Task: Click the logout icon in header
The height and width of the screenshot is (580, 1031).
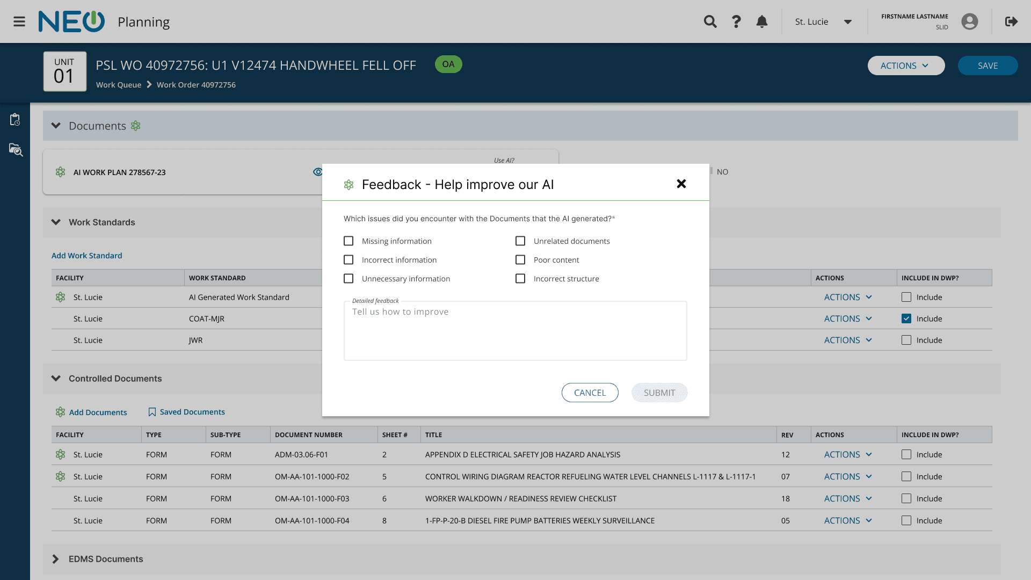Action: coord(1011,21)
